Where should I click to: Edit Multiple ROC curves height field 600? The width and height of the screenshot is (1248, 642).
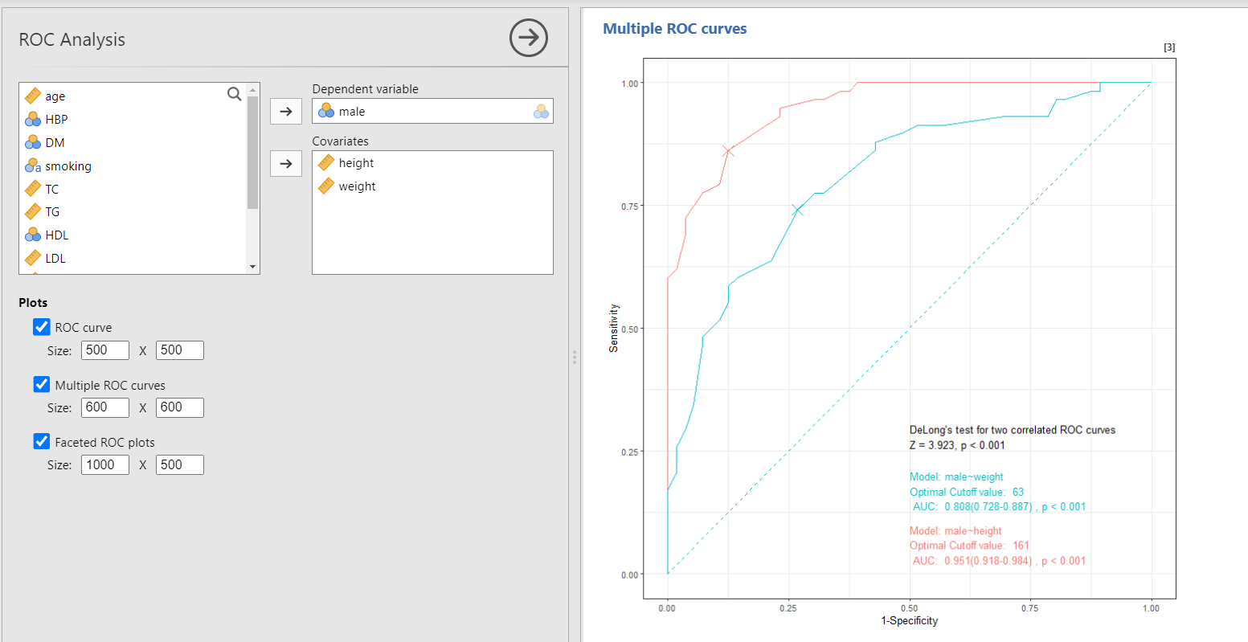tap(180, 407)
